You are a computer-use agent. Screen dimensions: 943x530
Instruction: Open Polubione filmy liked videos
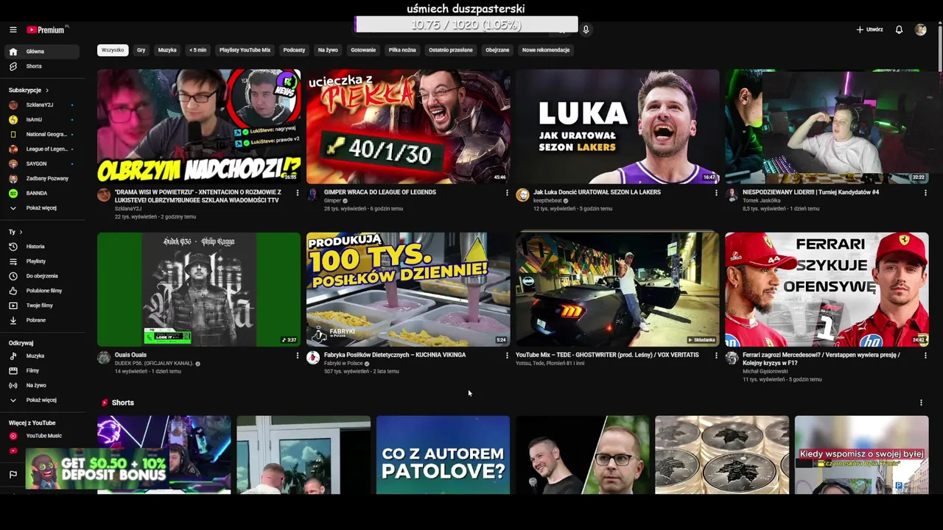pos(41,291)
